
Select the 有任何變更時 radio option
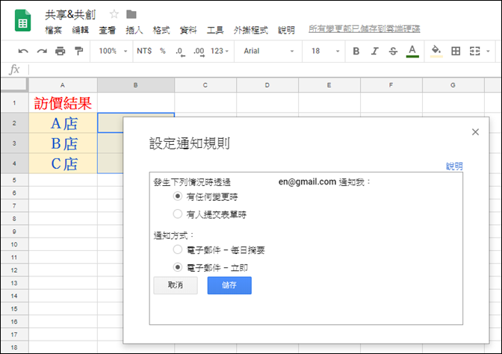(178, 196)
